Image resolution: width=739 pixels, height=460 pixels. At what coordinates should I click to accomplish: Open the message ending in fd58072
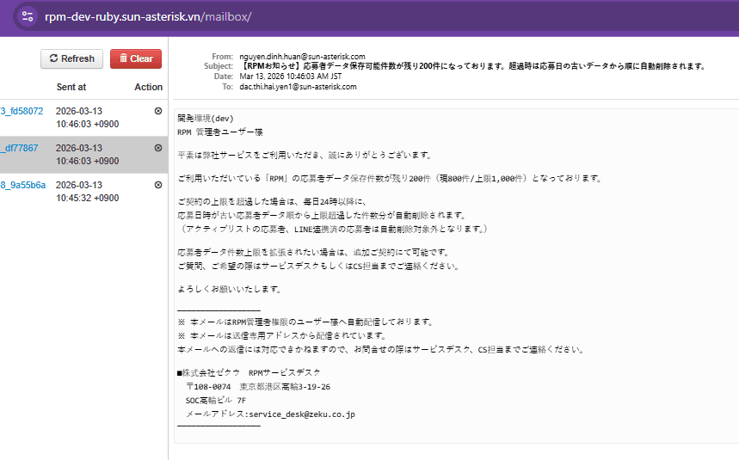(22, 111)
